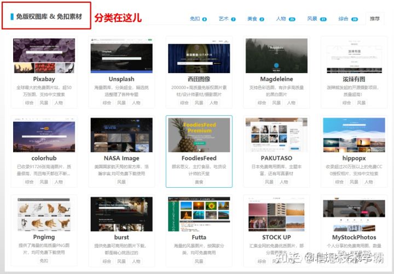This screenshot has width=394, height=274.
Task: Open the Magdeleine forest preview thumbnail
Action: [276, 56]
